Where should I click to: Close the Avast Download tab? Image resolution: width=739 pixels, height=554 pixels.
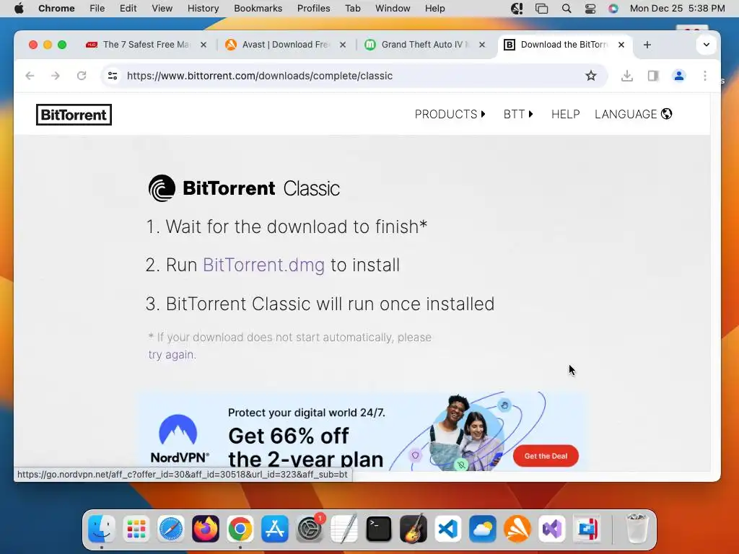343,45
